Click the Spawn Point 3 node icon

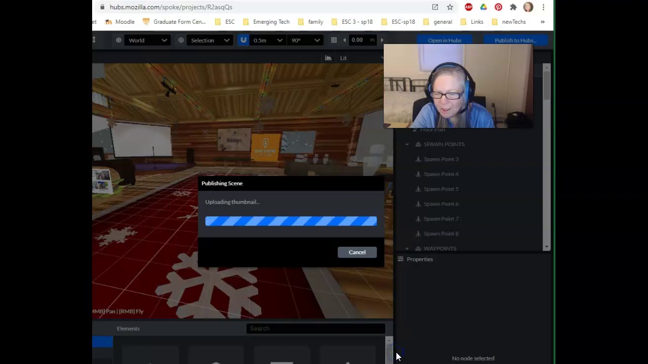[418, 159]
